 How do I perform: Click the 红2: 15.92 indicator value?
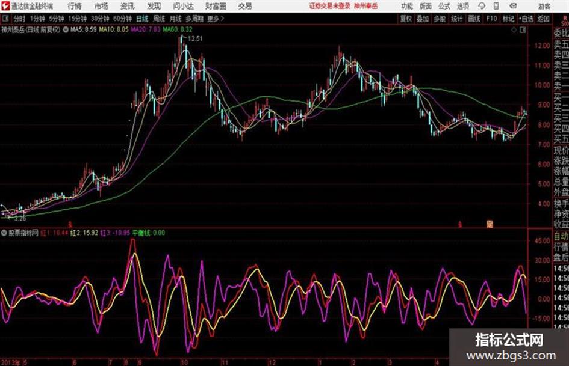84,233
